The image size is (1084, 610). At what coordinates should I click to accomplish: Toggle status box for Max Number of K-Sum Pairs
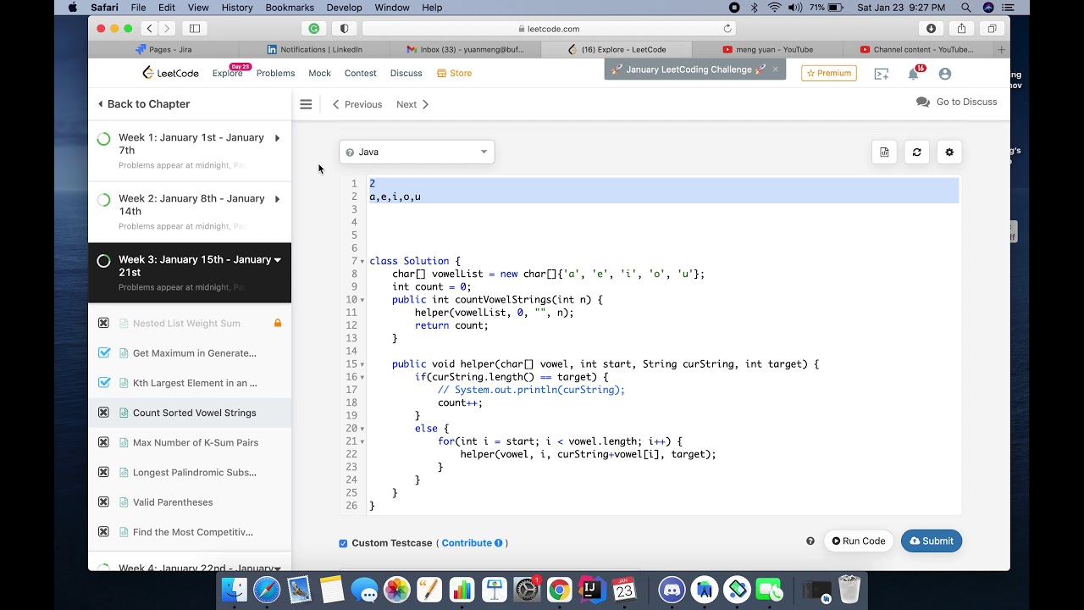tap(103, 442)
